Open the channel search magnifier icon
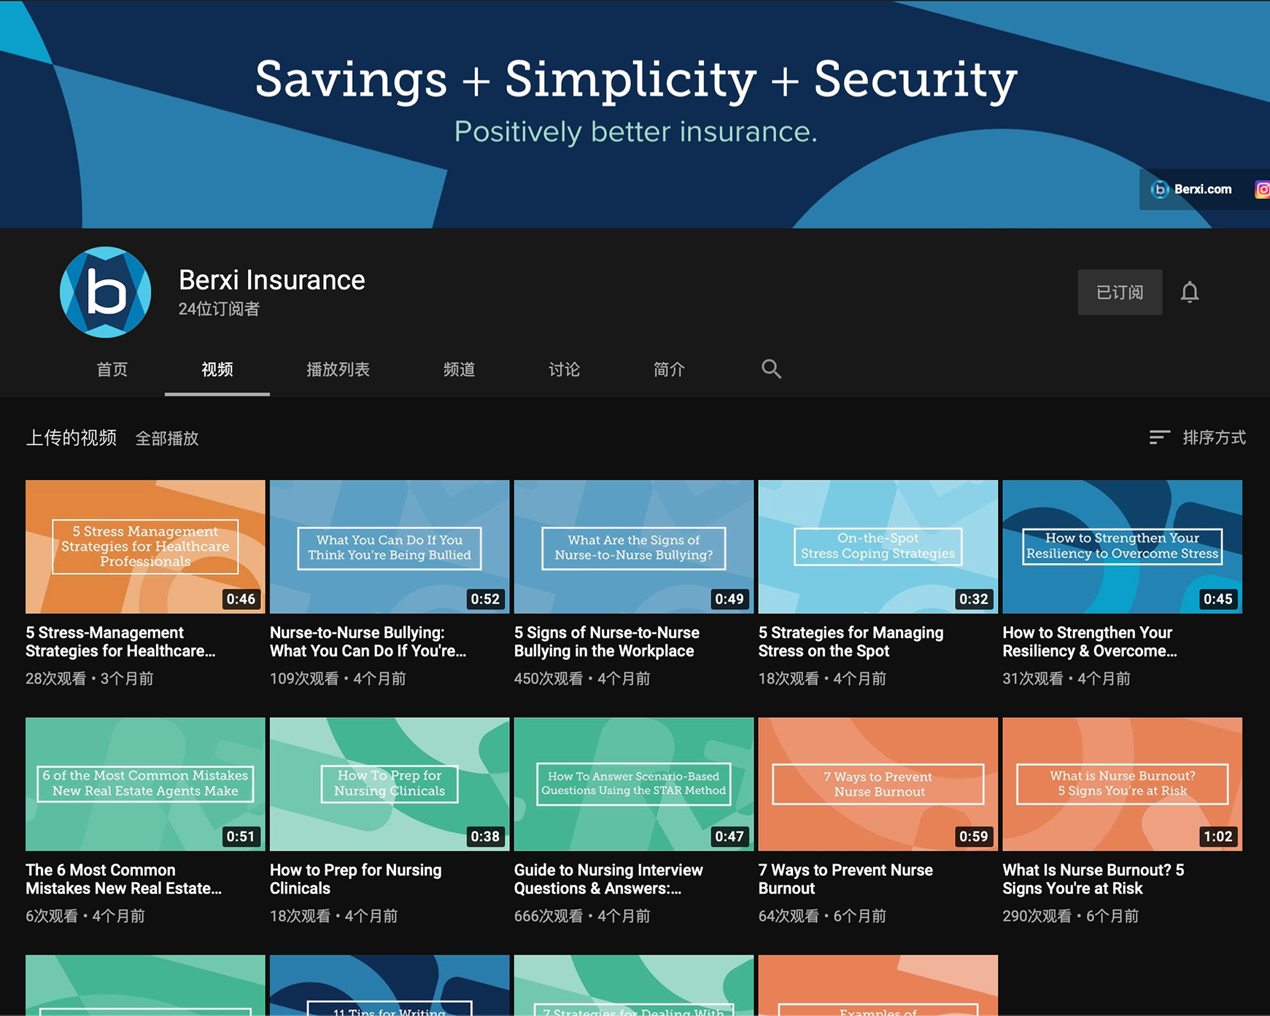 771,369
